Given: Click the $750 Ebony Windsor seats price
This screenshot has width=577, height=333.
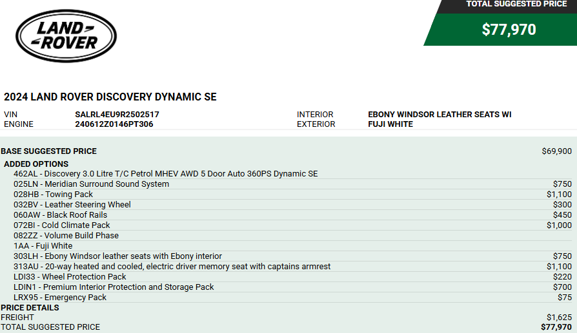Looking at the screenshot, I should point(562,256).
